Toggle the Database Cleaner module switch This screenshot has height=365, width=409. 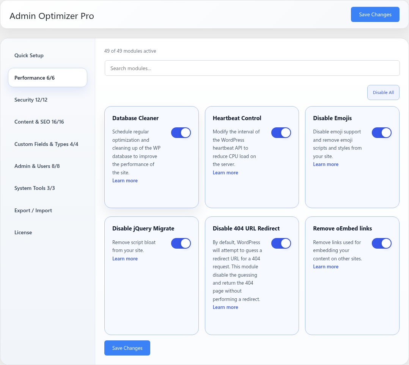[181, 133]
